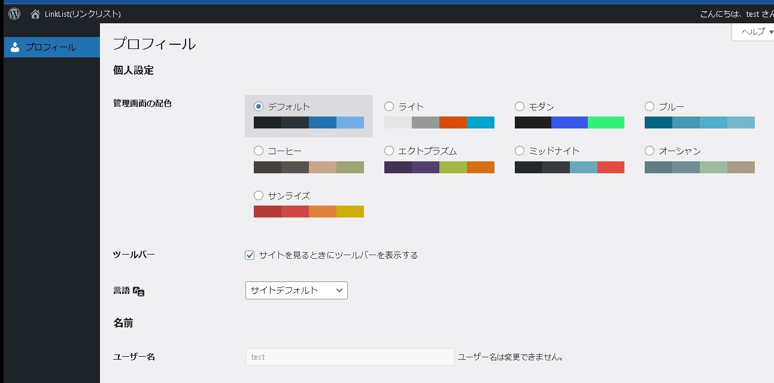Screen dimensions: 774x383
Task: Click the profile user icon in sidebar
Action: click(x=16, y=47)
